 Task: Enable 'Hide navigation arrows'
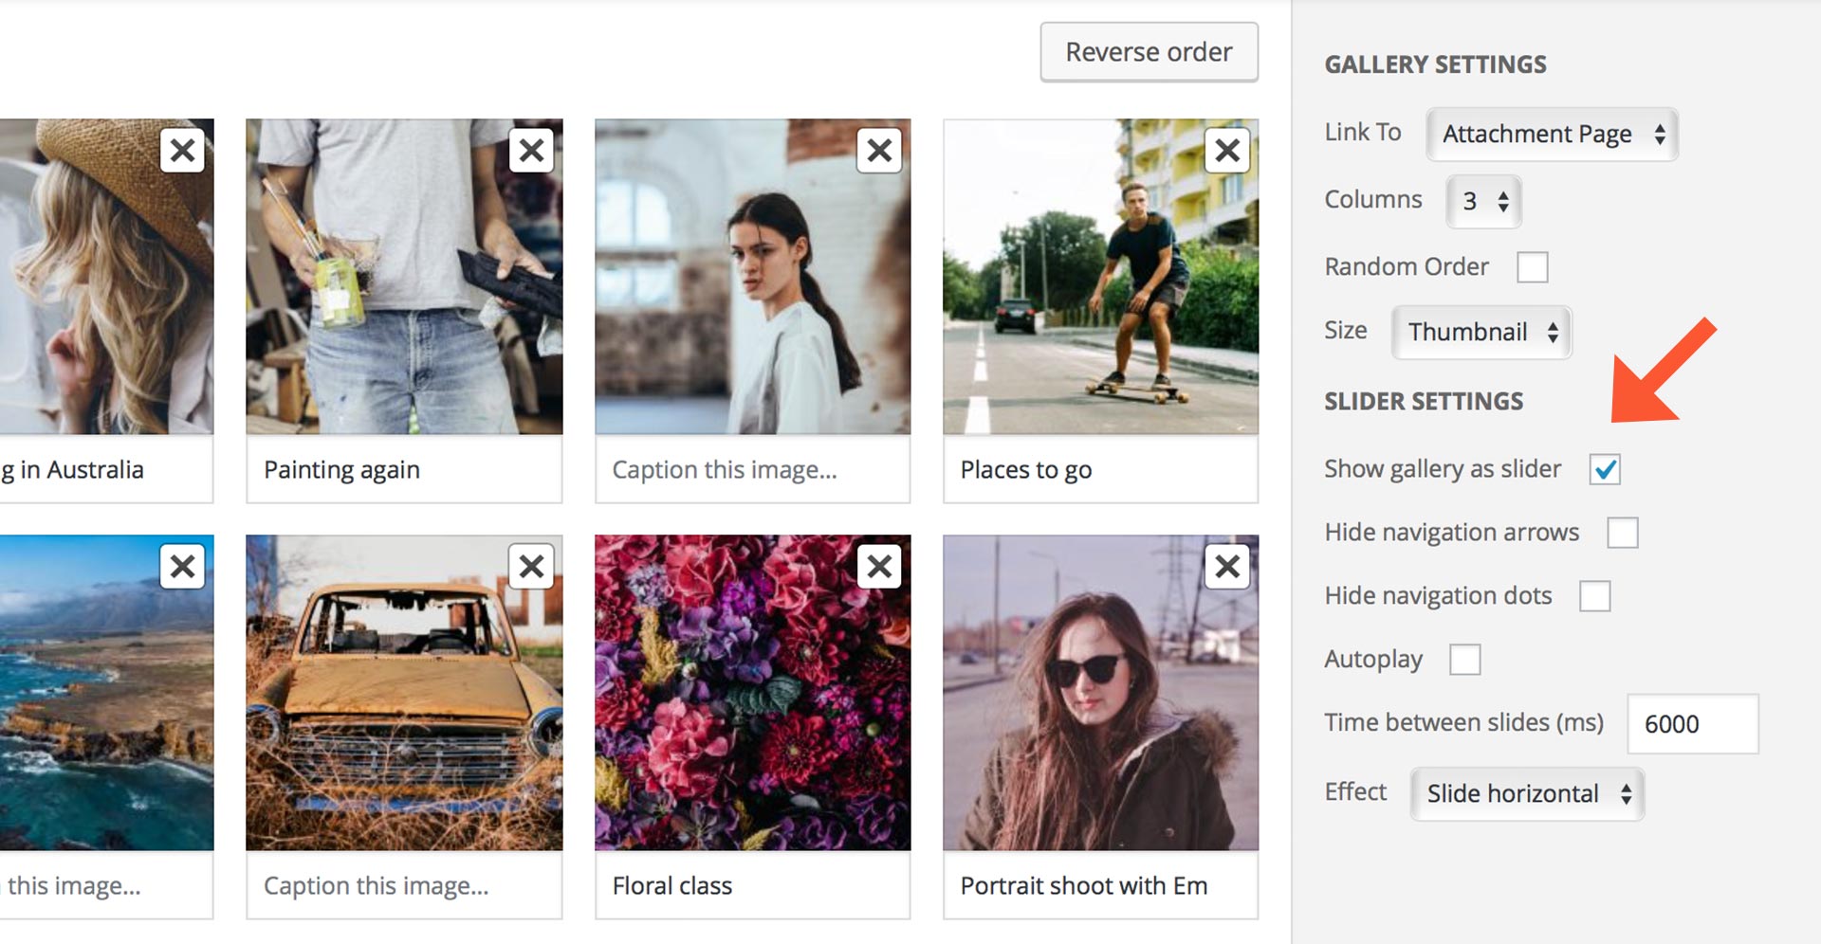point(1622,533)
